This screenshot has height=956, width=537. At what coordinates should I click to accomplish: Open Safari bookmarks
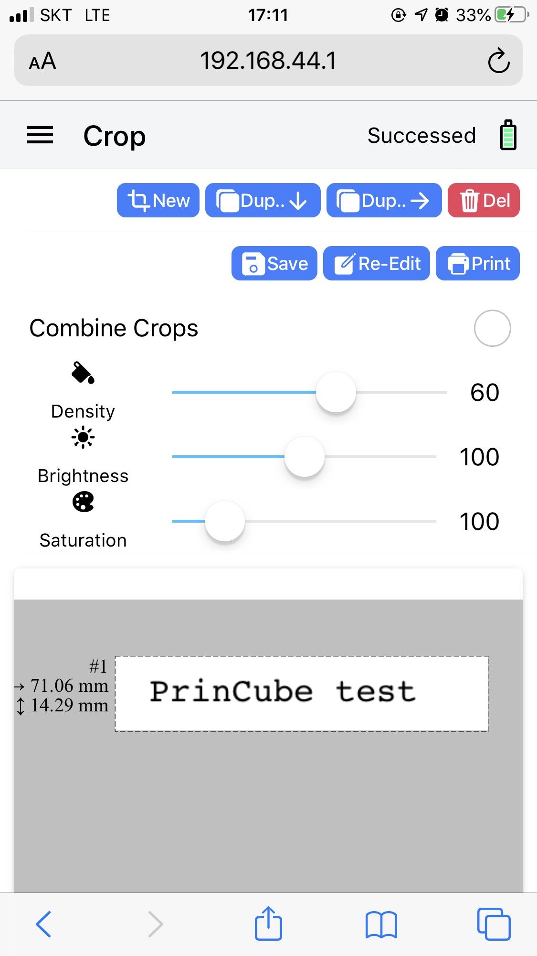pyautogui.click(x=381, y=925)
